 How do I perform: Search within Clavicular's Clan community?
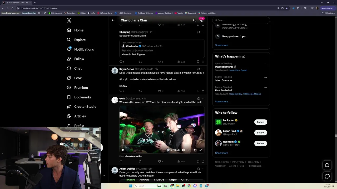[194, 20]
